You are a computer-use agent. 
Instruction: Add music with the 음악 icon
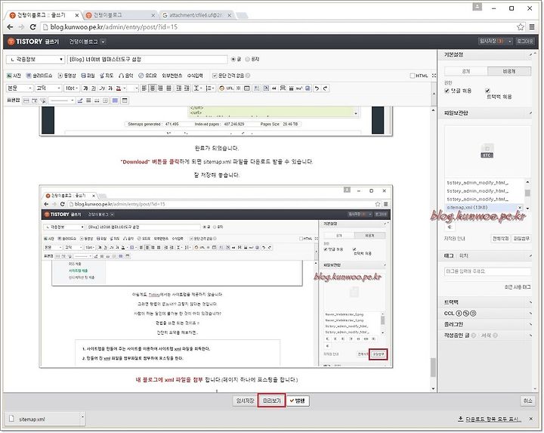tap(125, 76)
